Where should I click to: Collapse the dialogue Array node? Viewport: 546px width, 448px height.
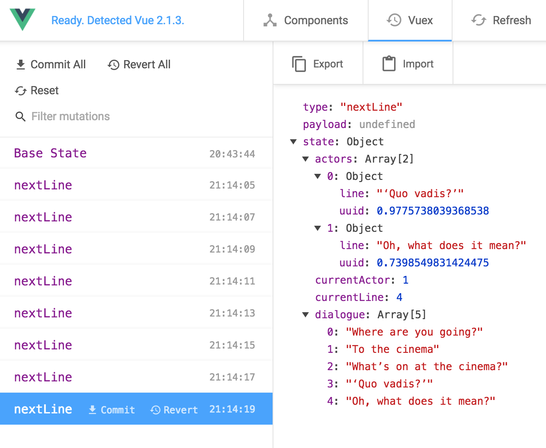pyautogui.click(x=305, y=315)
